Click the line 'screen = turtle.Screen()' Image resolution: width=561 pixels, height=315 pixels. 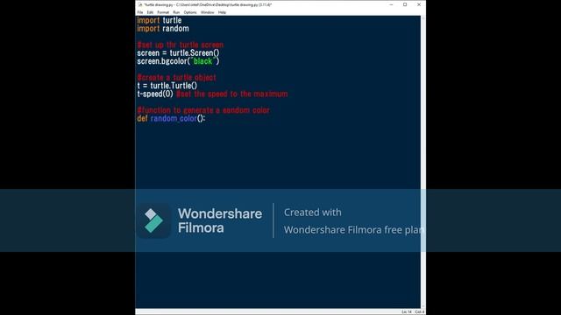178,52
